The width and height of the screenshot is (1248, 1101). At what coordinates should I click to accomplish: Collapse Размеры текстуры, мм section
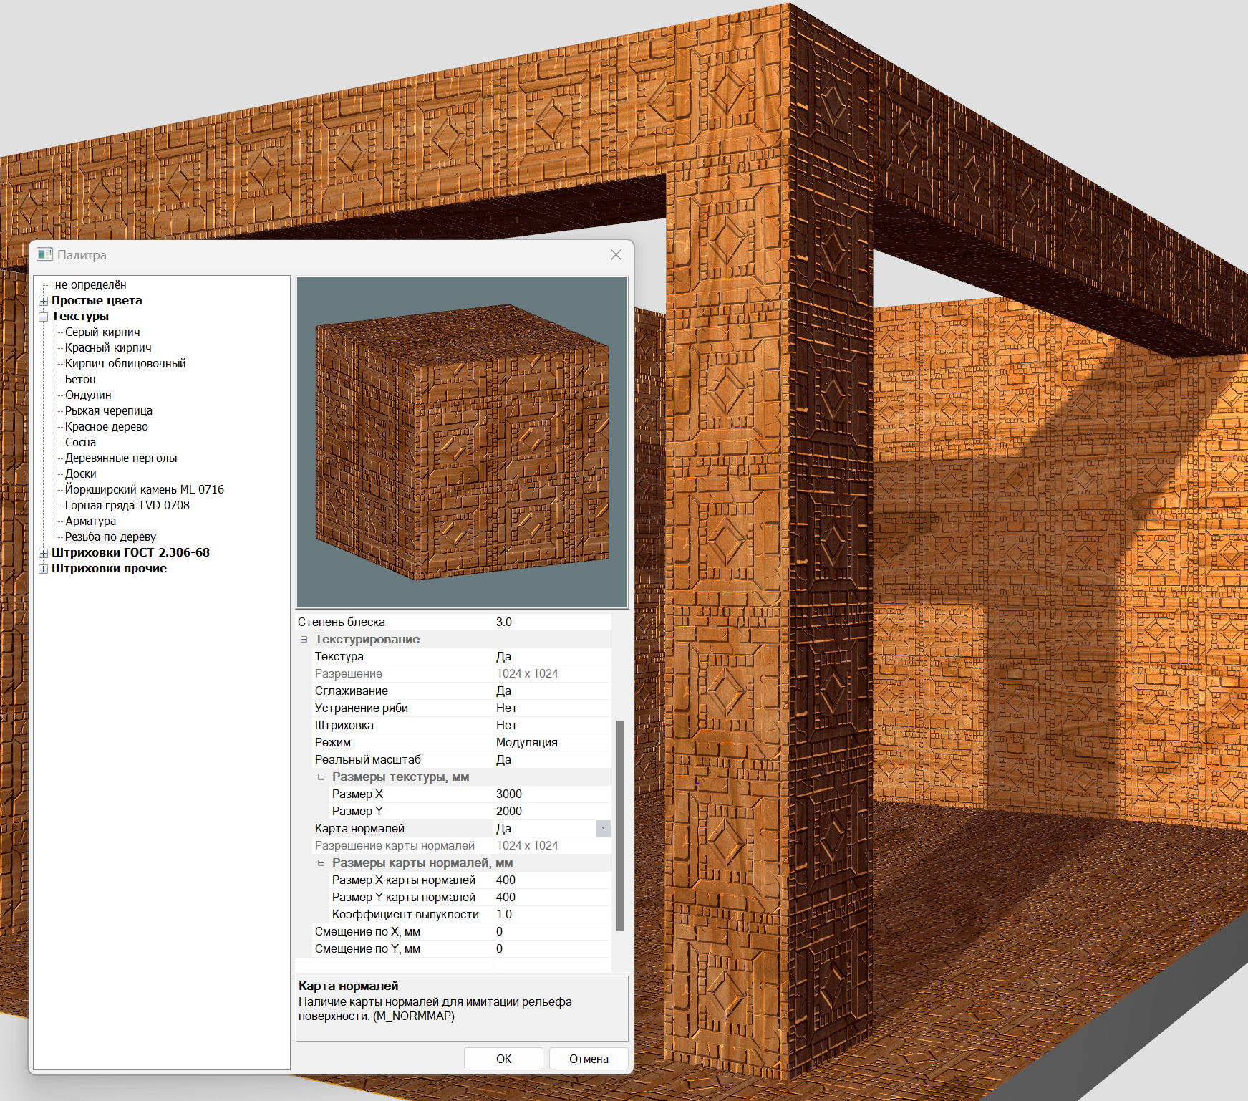(x=321, y=777)
